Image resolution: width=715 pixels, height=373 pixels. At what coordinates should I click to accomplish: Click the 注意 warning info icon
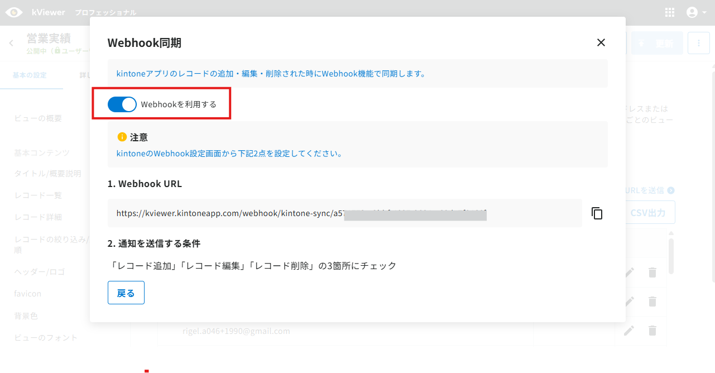point(122,137)
